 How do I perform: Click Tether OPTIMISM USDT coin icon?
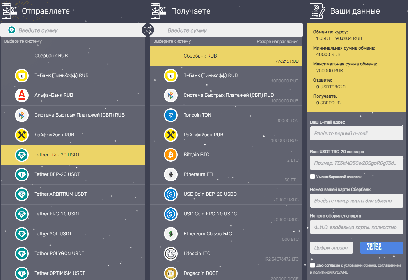pyautogui.click(x=22, y=273)
